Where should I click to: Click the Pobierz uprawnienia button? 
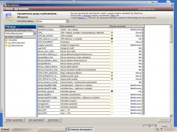point(15,120)
